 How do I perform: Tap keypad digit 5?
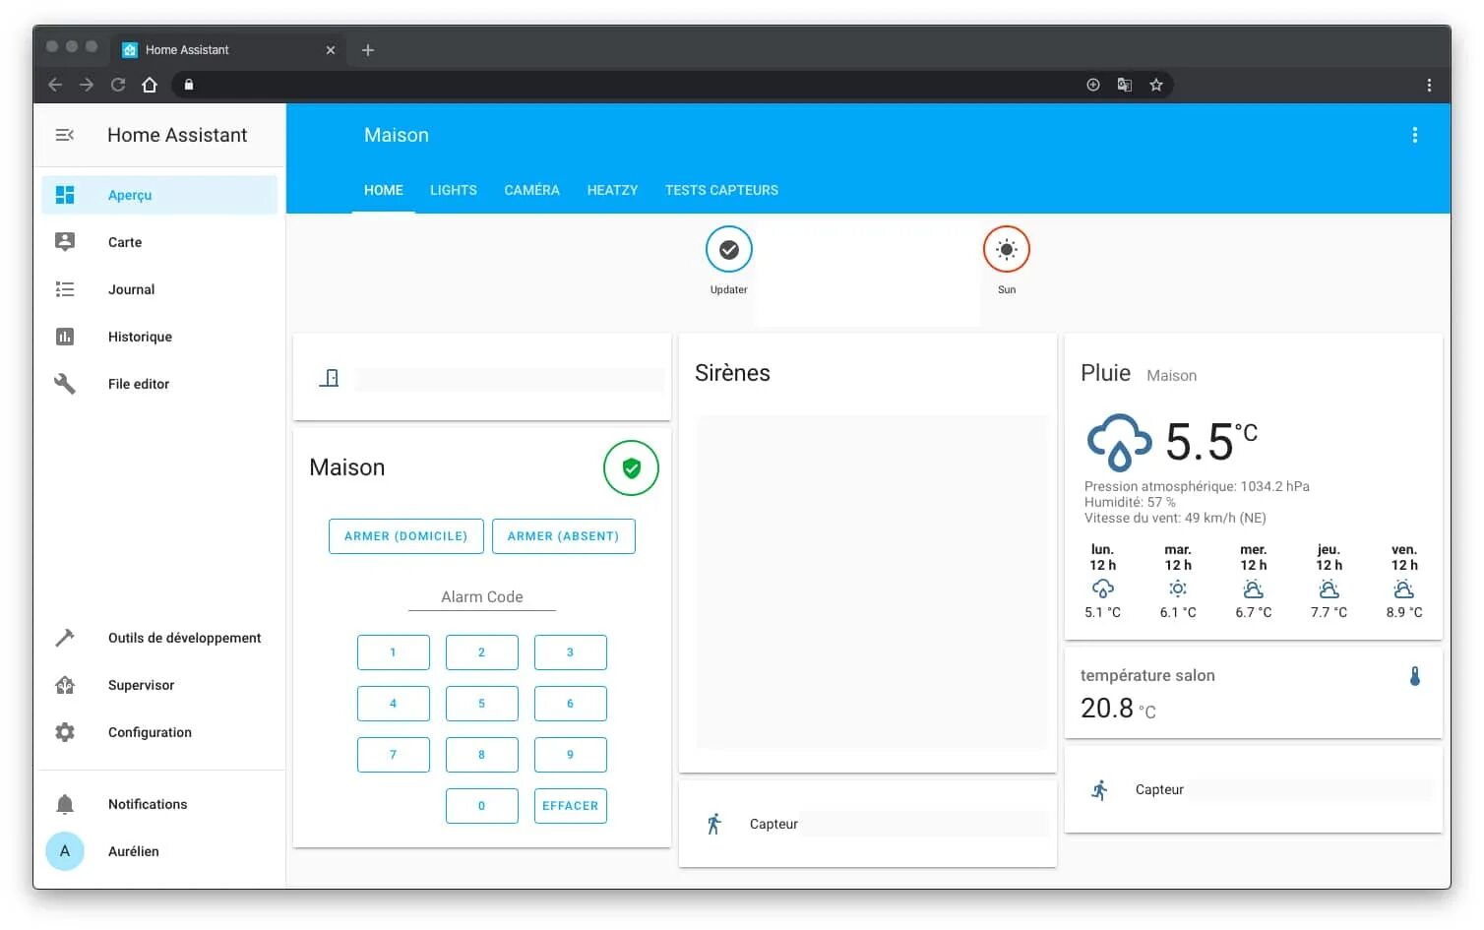click(482, 704)
